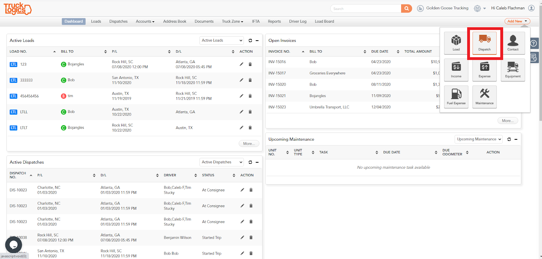542x259 pixels.
Task: Edit the Benjamin Wilson dispatch row
Action: point(242,237)
